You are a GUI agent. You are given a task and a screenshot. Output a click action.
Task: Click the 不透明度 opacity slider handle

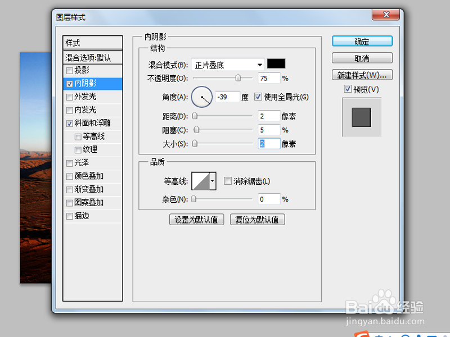click(x=238, y=78)
